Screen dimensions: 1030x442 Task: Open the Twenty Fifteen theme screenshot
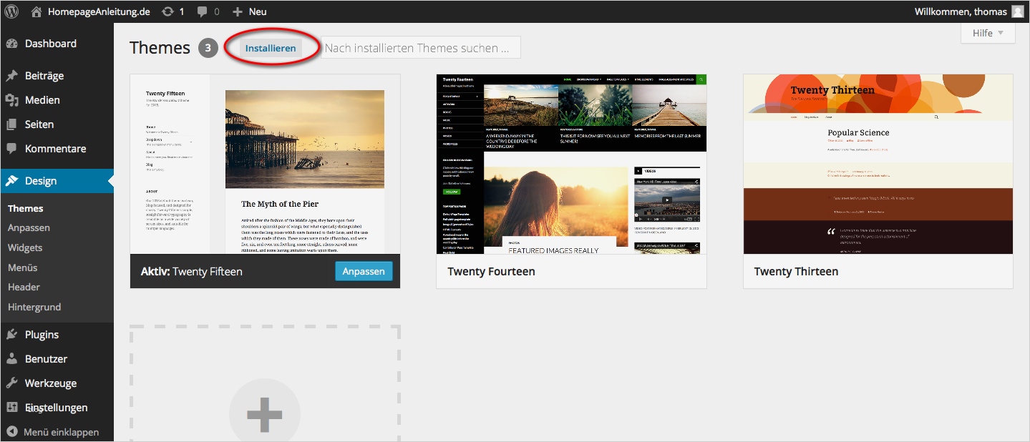click(265, 164)
